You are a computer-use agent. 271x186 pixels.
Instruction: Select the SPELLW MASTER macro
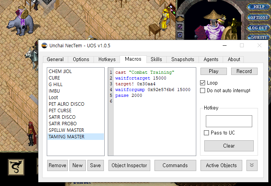pyautogui.click(x=76, y=130)
